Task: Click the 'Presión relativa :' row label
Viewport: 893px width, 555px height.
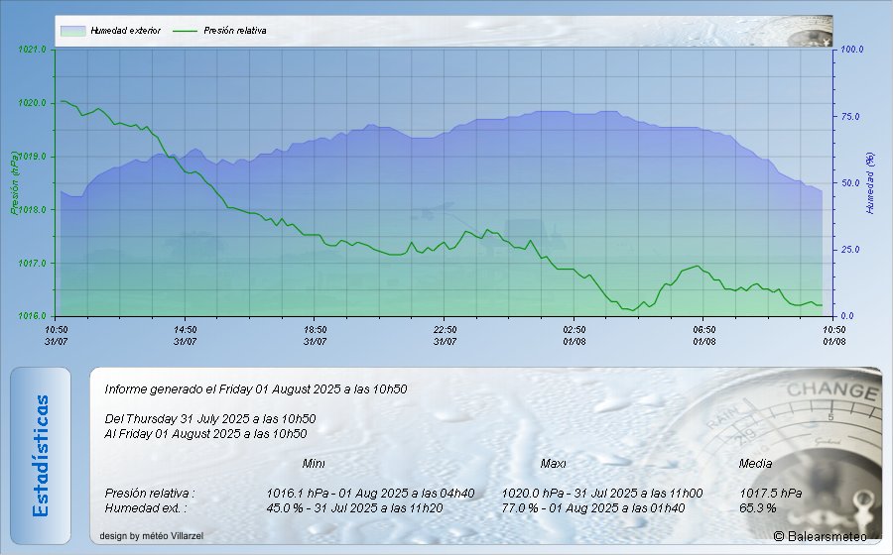Action: point(150,493)
